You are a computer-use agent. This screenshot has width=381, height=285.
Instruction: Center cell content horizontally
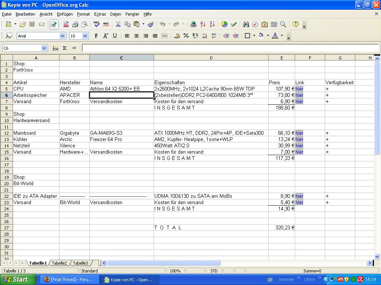coord(136,36)
